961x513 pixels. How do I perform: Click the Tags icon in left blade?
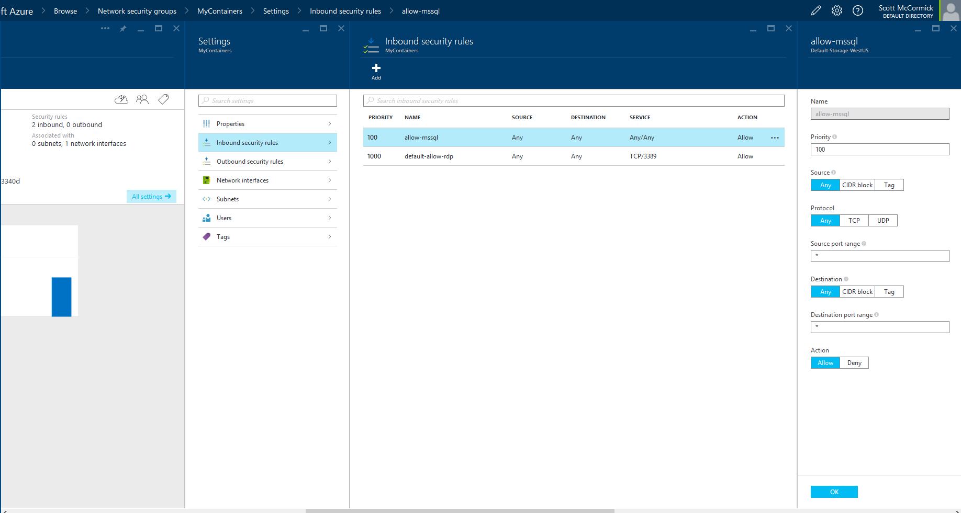click(163, 99)
